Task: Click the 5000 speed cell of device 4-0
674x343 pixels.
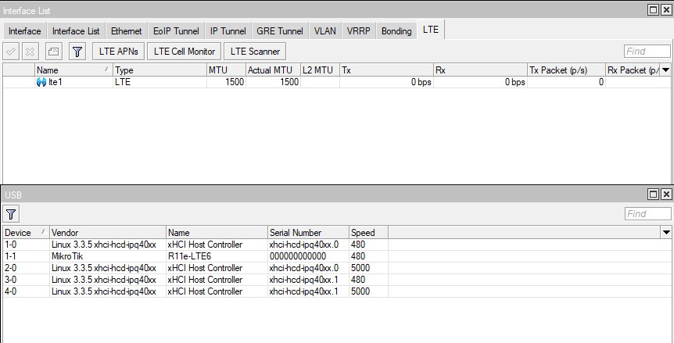Action: pyautogui.click(x=368, y=291)
